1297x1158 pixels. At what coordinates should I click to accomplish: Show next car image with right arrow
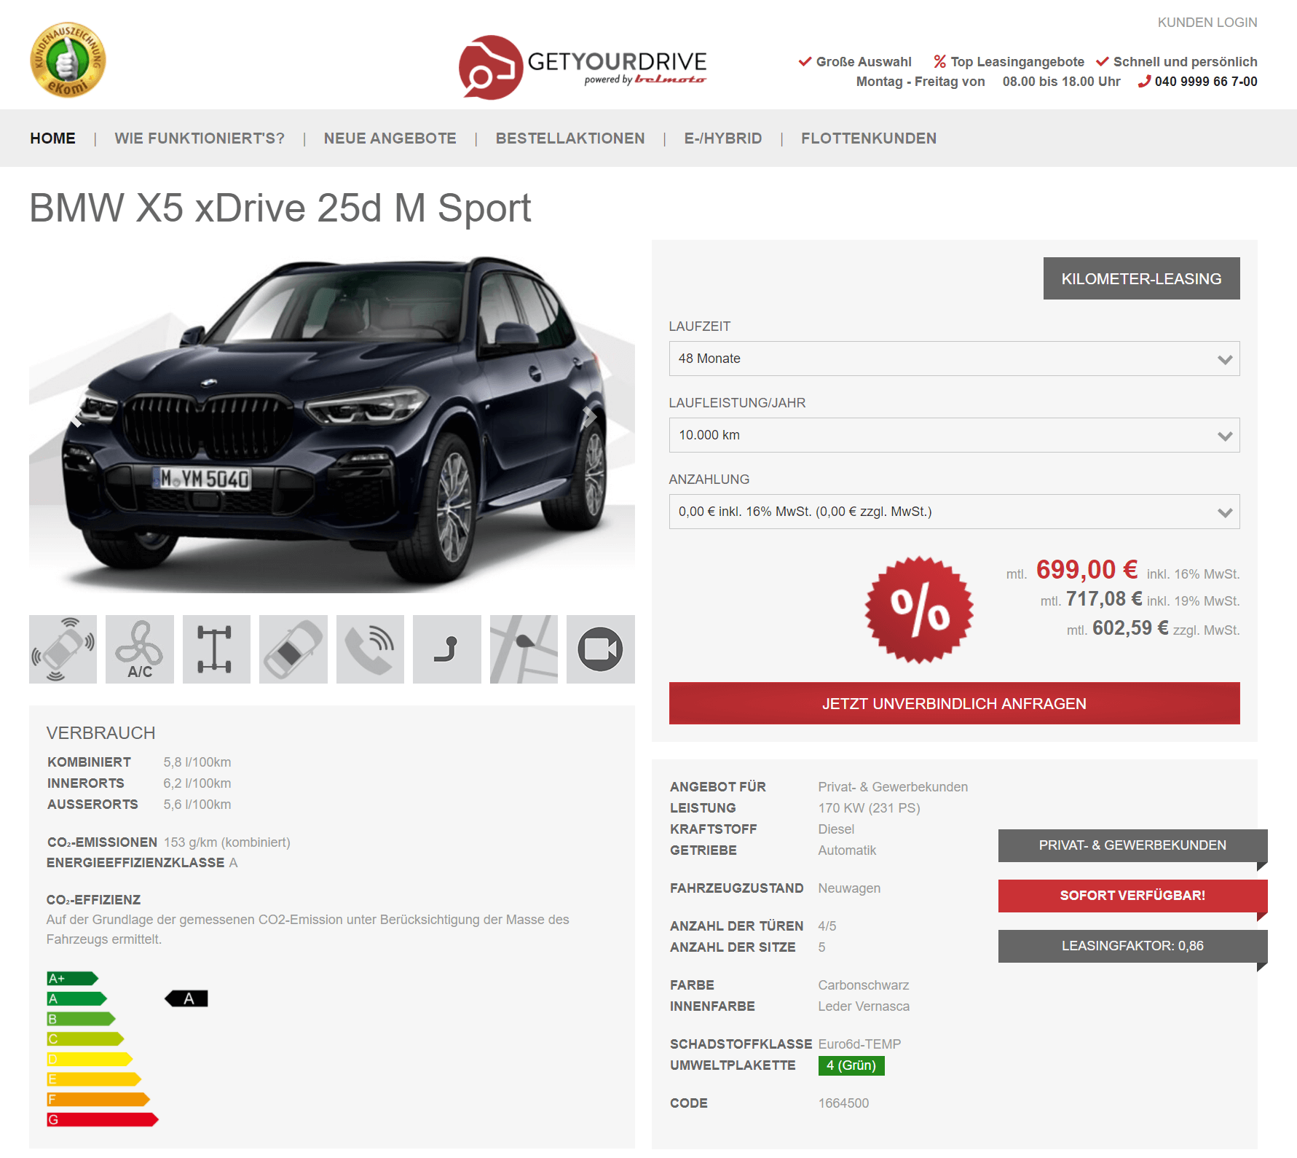point(589,418)
